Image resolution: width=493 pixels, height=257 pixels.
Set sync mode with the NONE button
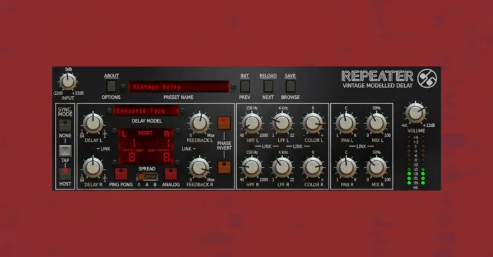[65, 126]
